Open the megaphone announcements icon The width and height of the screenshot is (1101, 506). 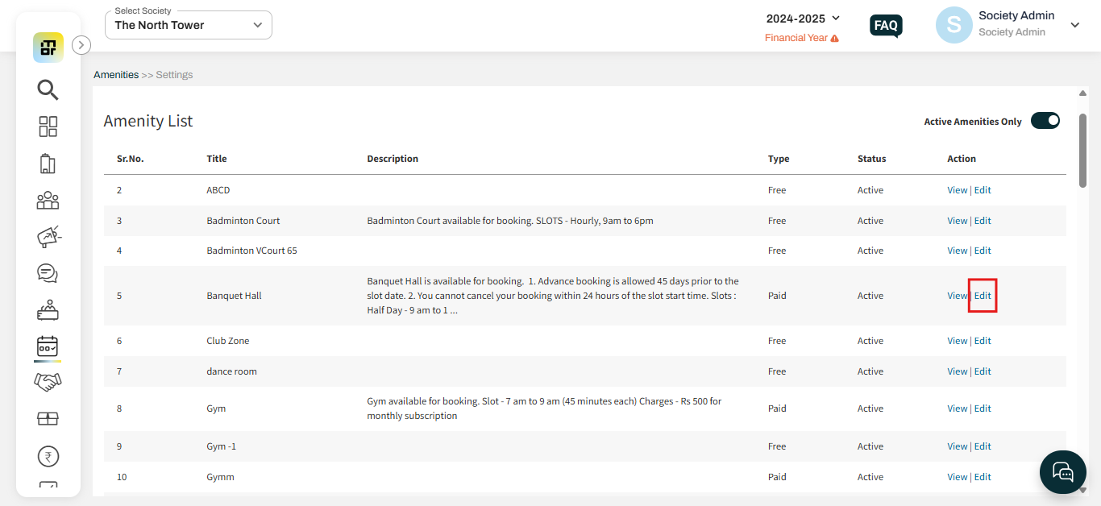pyautogui.click(x=48, y=237)
